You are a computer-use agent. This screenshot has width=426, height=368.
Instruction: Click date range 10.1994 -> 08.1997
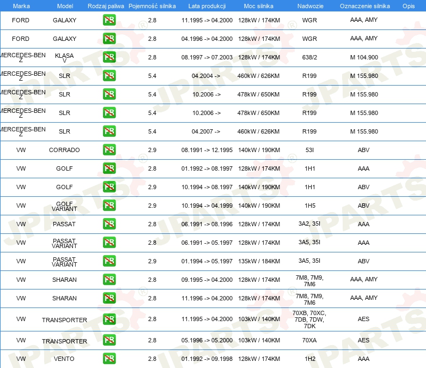(207, 187)
